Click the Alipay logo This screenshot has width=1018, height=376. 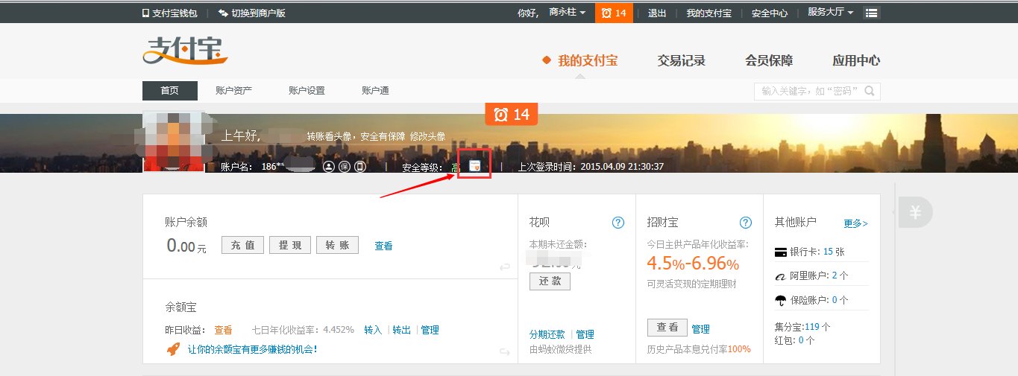[184, 51]
